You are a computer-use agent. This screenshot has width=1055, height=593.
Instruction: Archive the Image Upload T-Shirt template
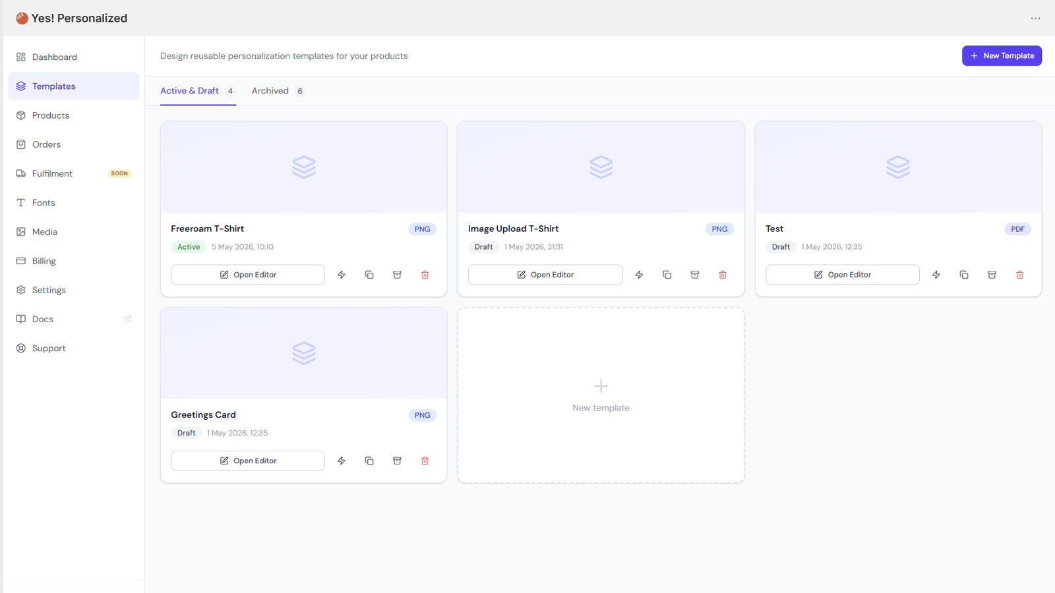pos(694,275)
